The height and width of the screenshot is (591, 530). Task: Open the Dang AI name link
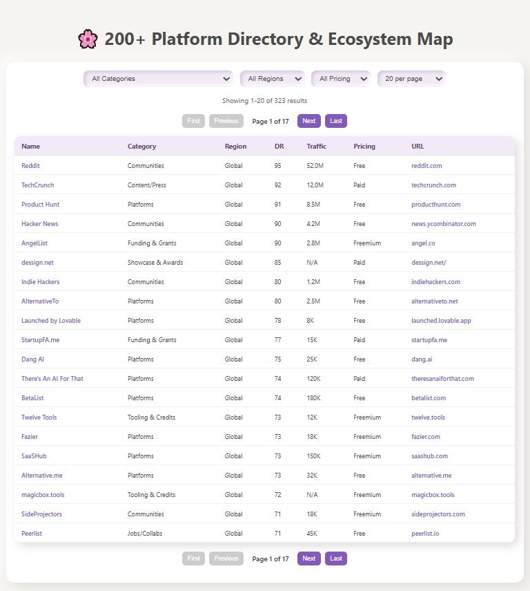tap(32, 359)
